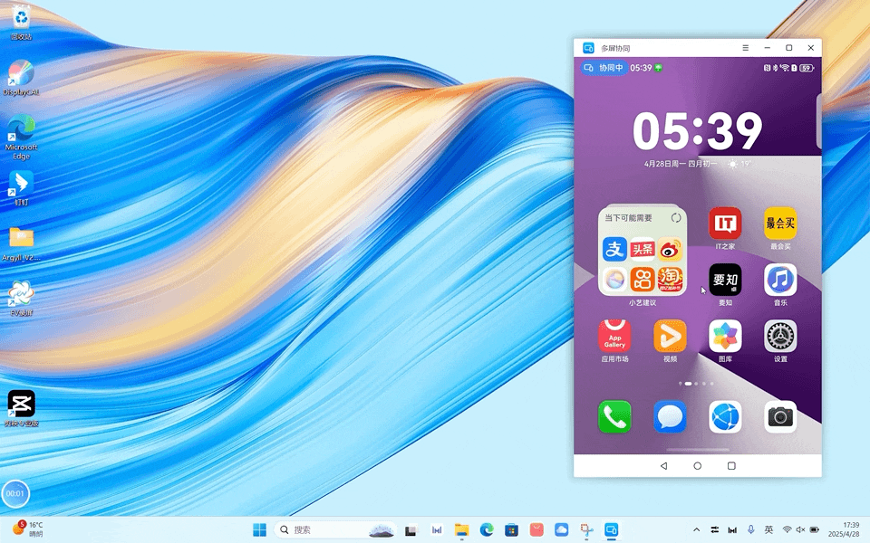Open the AppGallery 应用市场 icon
Screen dimensions: 870x543
click(x=614, y=337)
